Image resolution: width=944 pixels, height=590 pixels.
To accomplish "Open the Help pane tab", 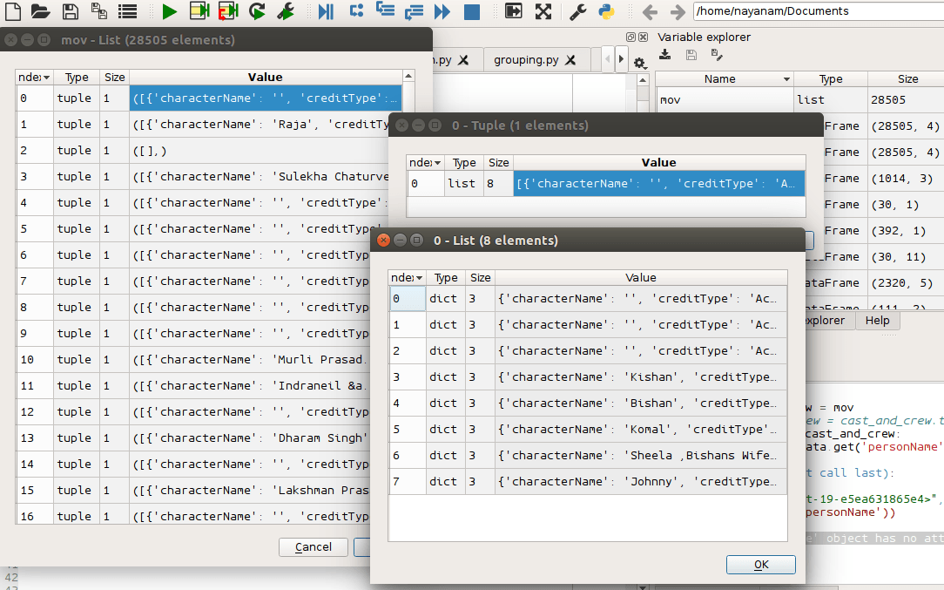I will click(877, 320).
